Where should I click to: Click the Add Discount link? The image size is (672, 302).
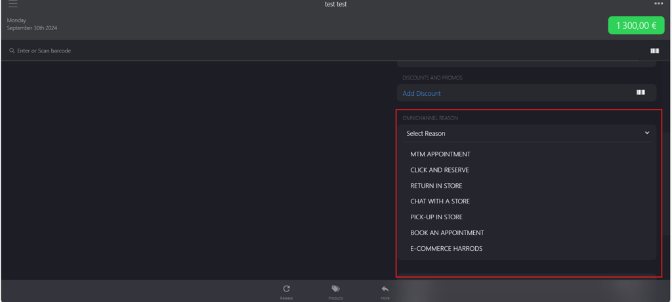coord(421,93)
